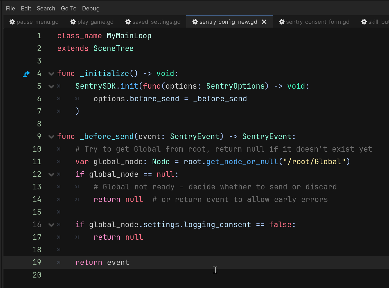The image size is (389, 288).
Task: Click gear icon on saved_settings.gd tab
Action: click(128, 22)
